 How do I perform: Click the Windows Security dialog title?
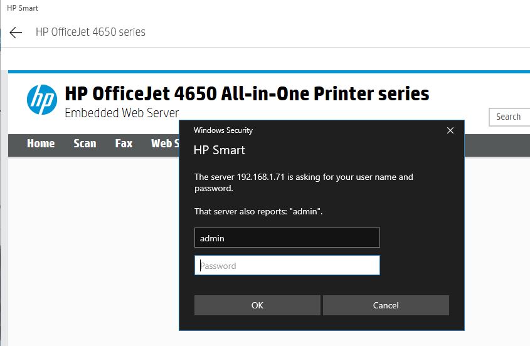click(223, 130)
